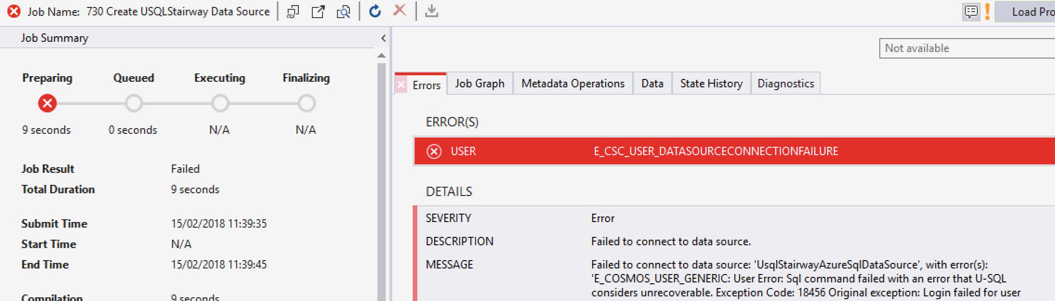Switch to the Job Graph tab

(x=480, y=84)
